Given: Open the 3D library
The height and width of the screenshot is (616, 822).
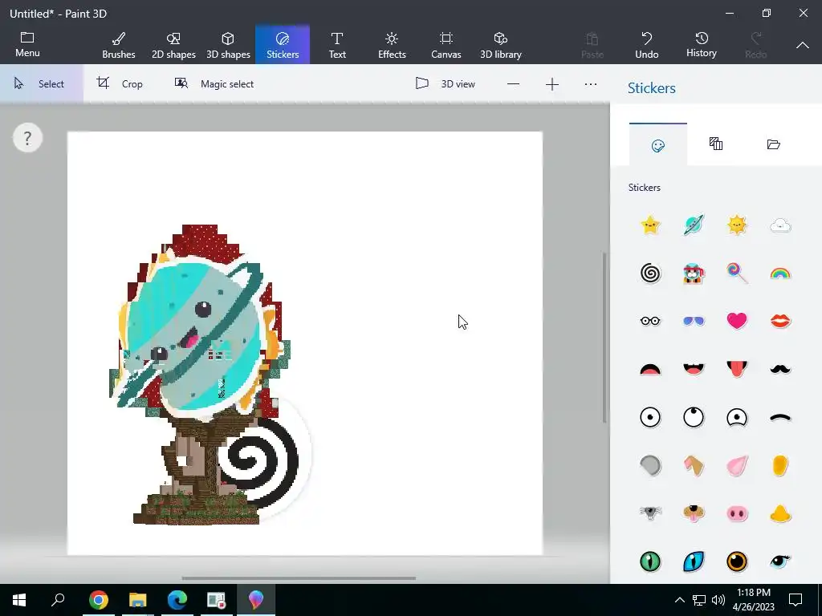Looking at the screenshot, I should point(501,45).
